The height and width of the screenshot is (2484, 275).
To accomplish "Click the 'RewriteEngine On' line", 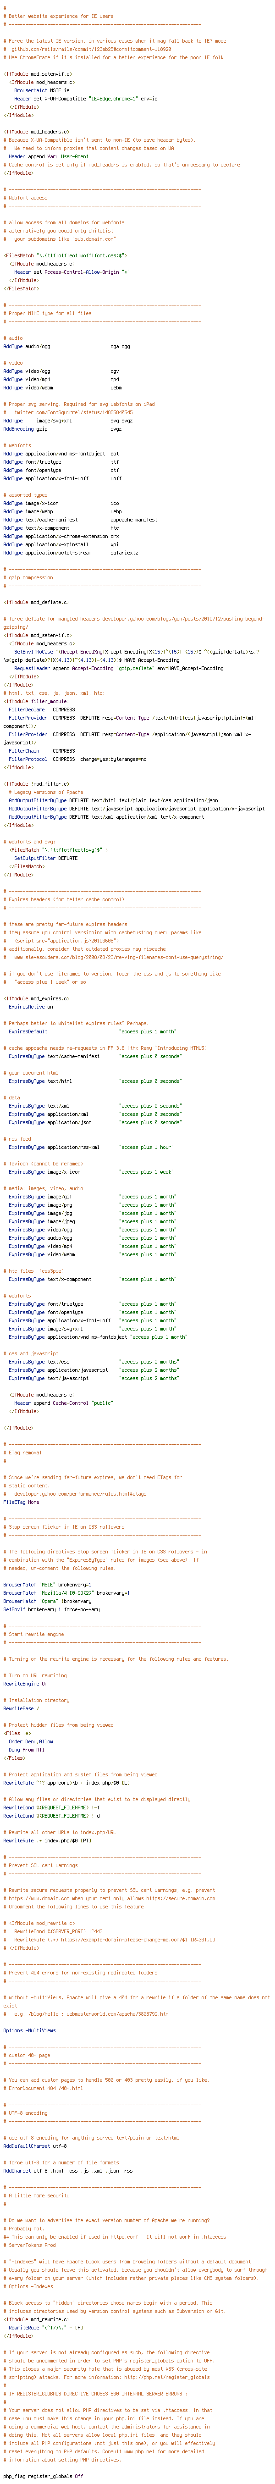I will click(25, 1684).
